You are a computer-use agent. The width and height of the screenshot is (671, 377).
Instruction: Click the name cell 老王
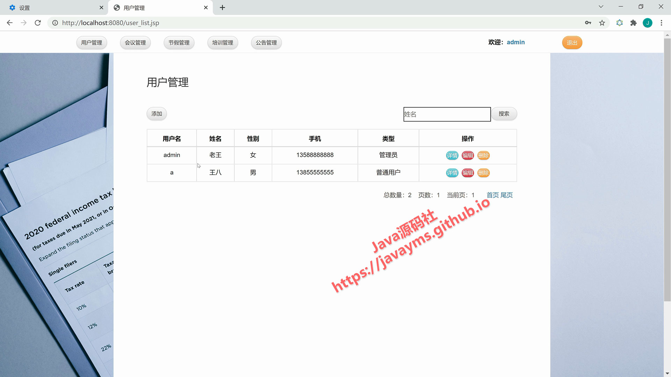tap(215, 155)
